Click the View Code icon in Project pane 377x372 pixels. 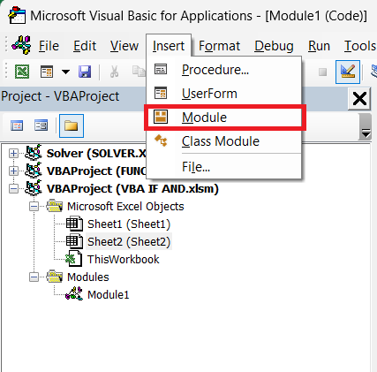pyautogui.click(x=17, y=125)
